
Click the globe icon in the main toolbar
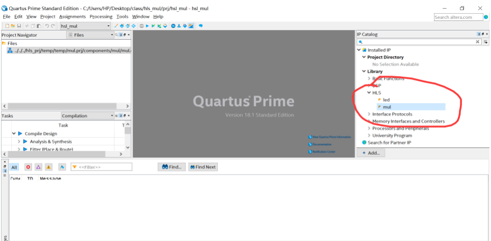click(x=173, y=26)
